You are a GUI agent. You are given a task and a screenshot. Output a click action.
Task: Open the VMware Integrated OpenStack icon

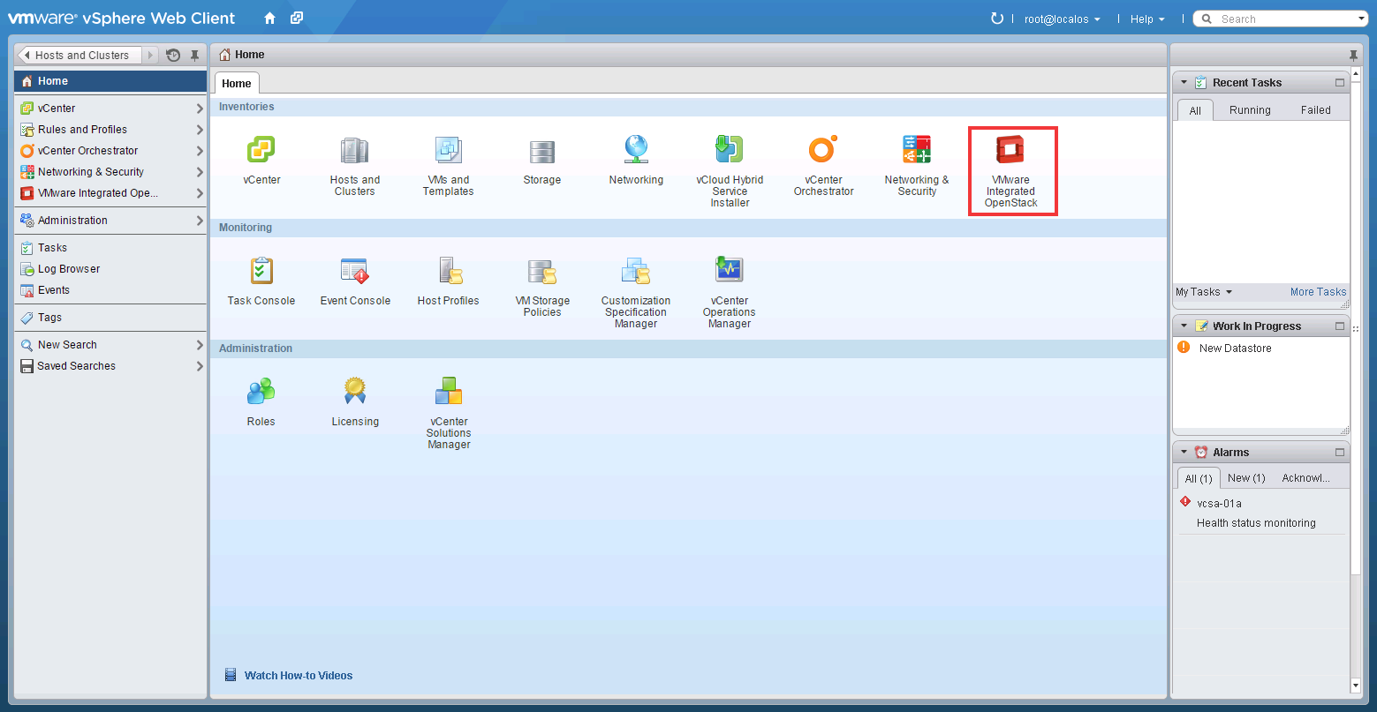tap(1010, 152)
